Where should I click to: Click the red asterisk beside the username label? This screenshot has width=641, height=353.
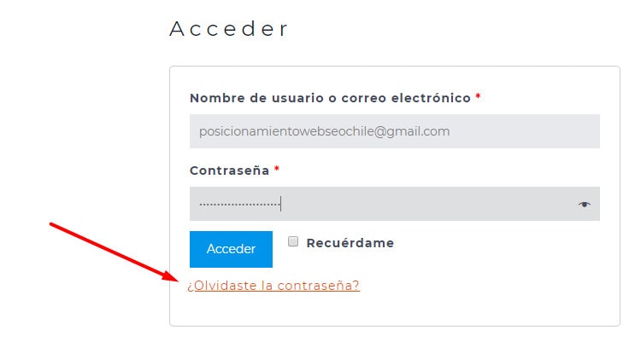click(478, 96)
